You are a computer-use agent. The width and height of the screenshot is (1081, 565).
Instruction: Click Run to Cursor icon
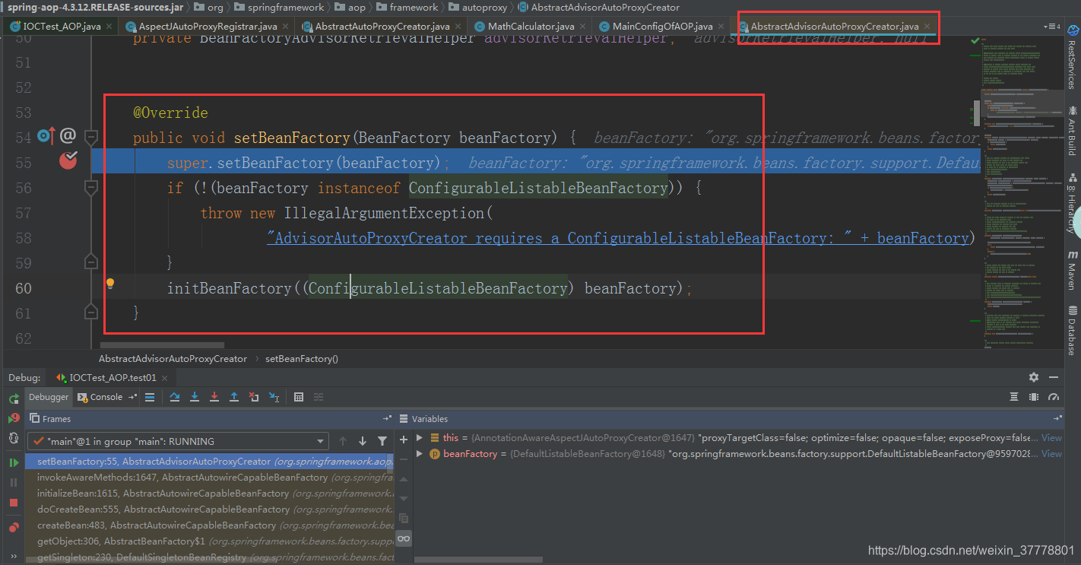274,397
